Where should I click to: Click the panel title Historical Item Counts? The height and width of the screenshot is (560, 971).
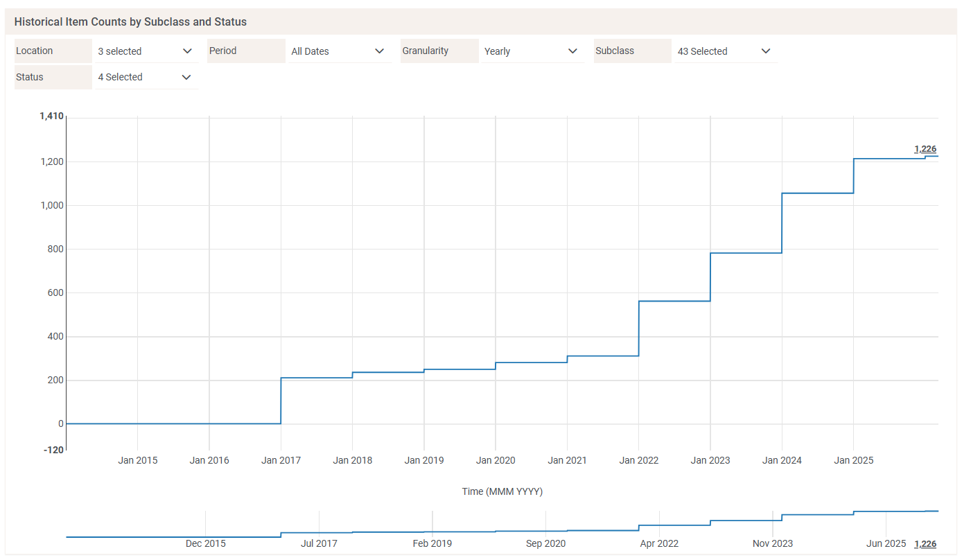pos(130,21)
